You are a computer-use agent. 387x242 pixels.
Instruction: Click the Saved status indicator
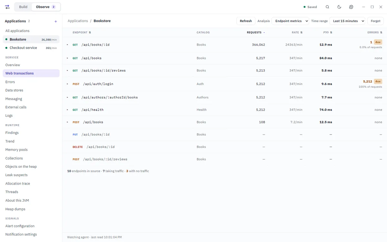click(310, 7)
